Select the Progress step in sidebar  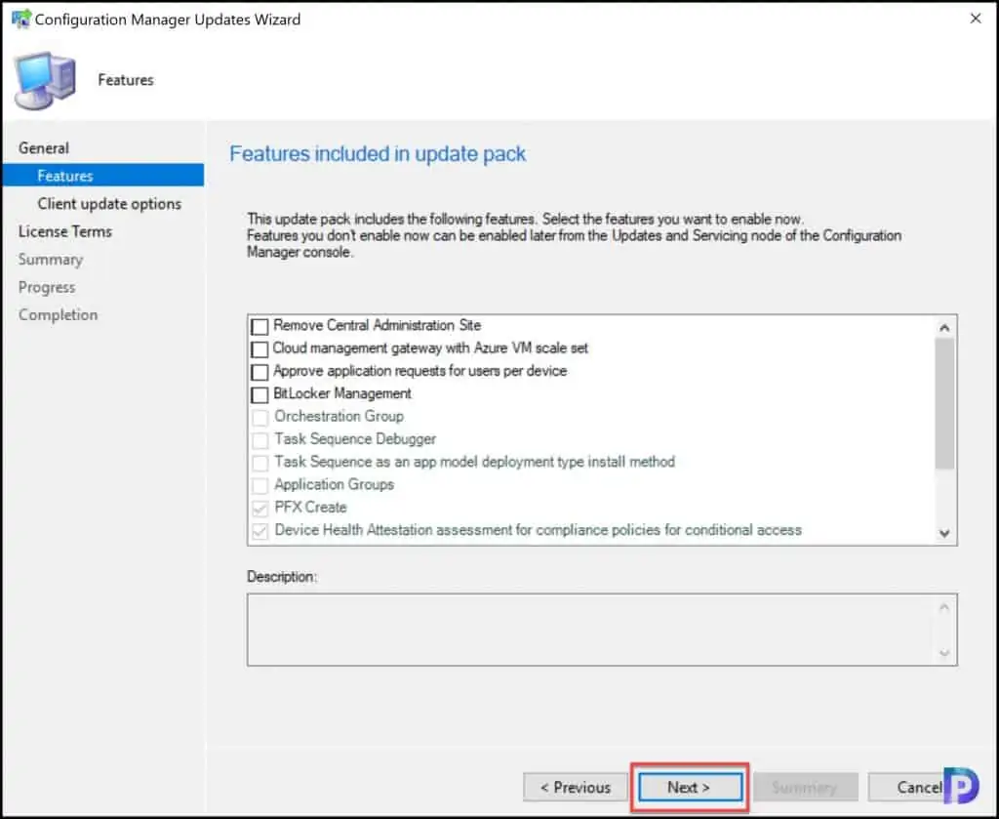pyautogui.click(x=47, y=287)
